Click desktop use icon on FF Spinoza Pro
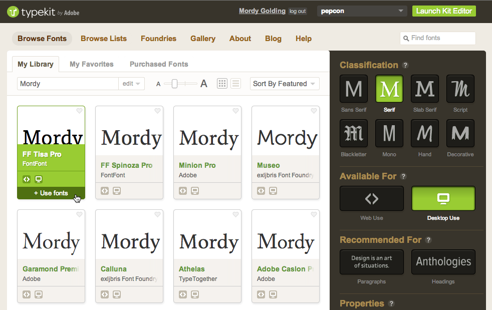Screen dimensions: 492x310 [117, 191]
